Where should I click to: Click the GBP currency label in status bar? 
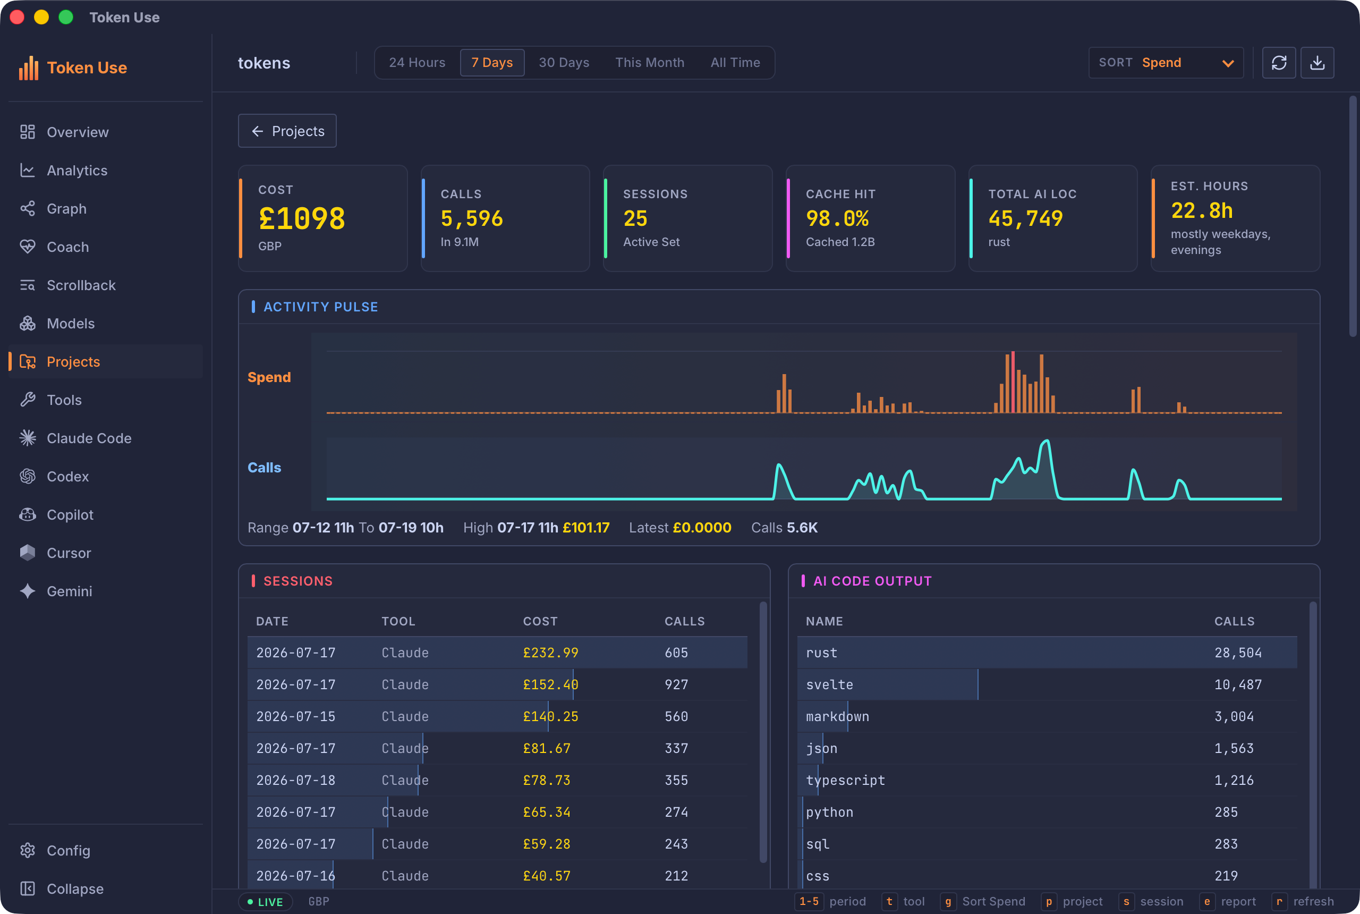[x=319, y=902]
